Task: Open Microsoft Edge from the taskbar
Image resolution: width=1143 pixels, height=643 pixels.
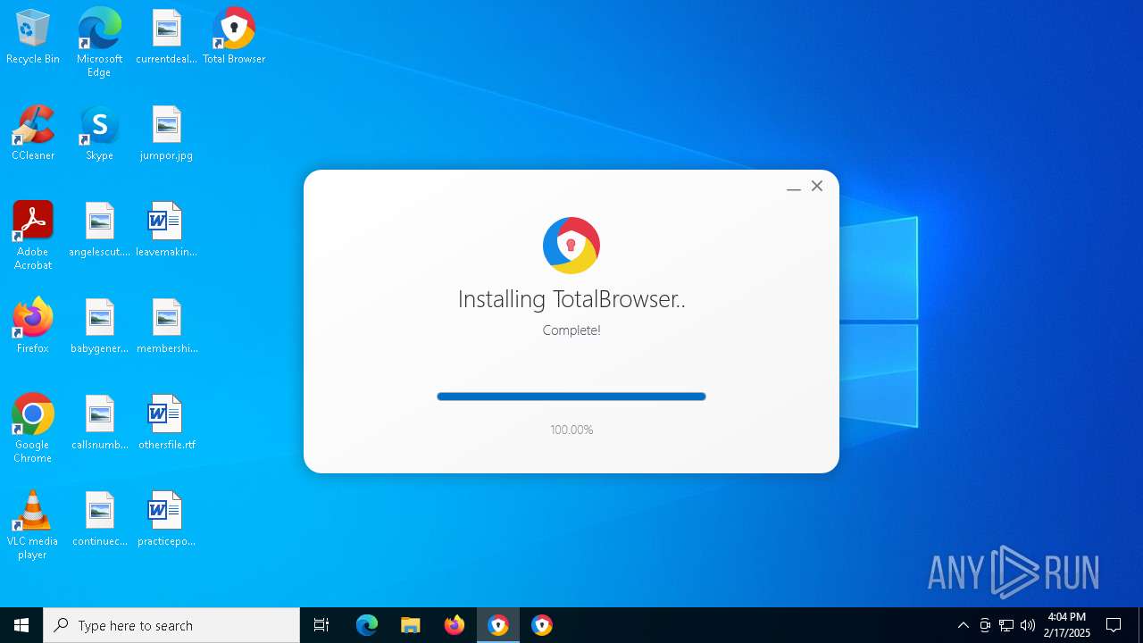Action: (367, 625)
